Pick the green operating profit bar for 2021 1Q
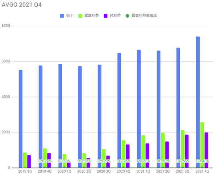Screen dimensions: 213x175 pos(143,152)
